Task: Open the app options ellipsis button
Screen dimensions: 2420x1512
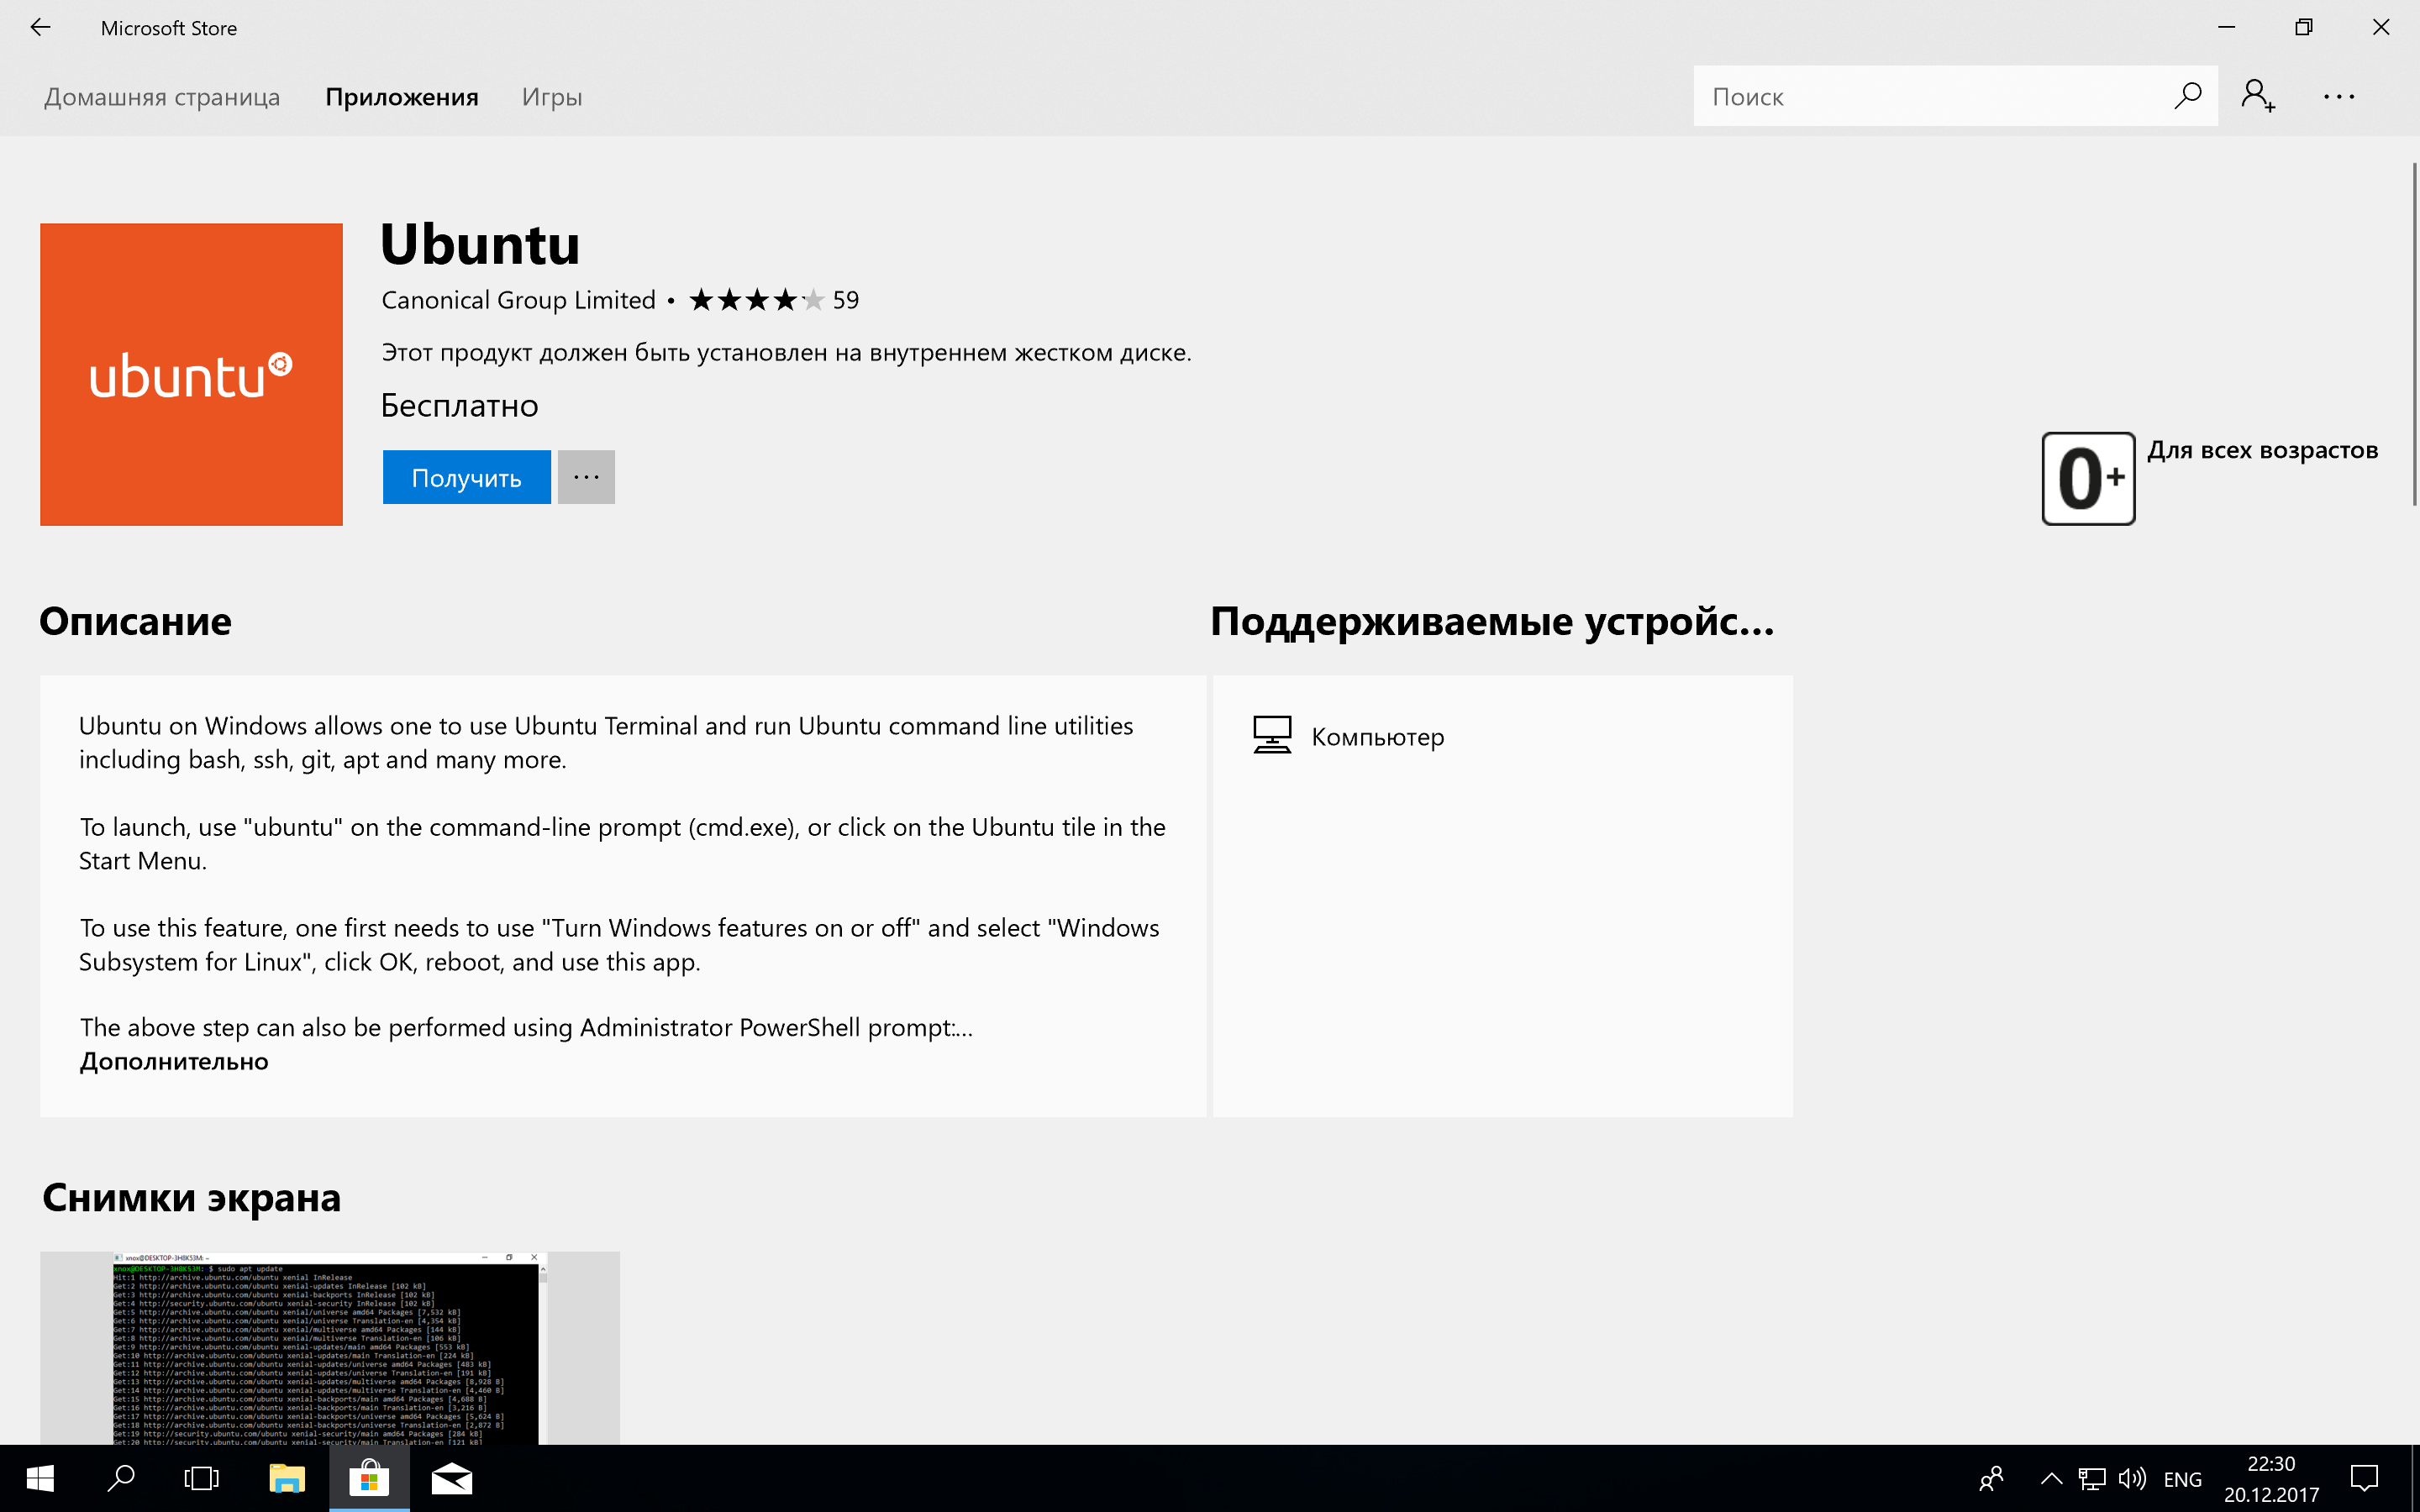Action: [x=586, y=477]
